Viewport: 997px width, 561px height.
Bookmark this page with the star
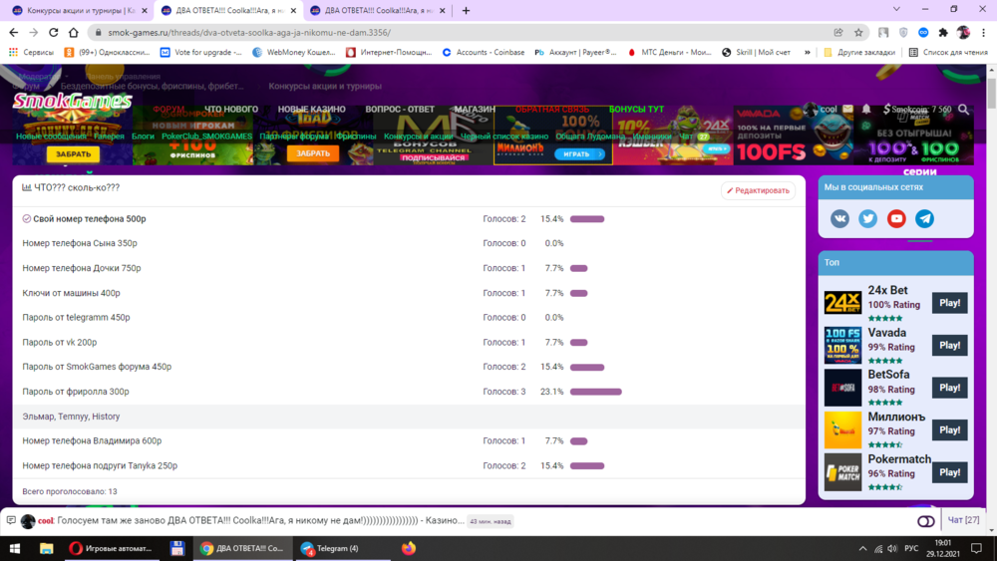coord(858,33)
